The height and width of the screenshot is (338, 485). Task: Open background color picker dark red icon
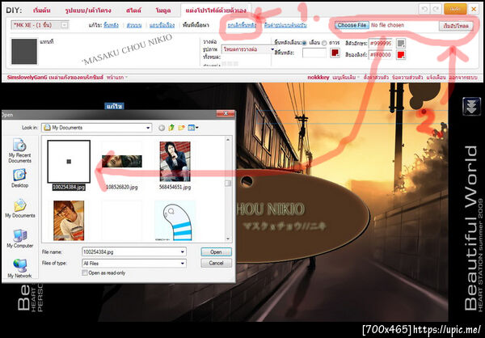(x=335, y=53)
